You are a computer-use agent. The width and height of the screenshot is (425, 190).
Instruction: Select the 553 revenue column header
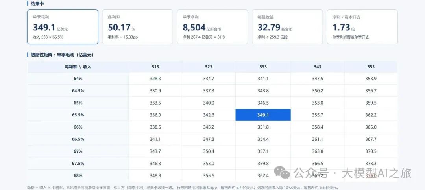pyautogui.click(x=371, y=66)
